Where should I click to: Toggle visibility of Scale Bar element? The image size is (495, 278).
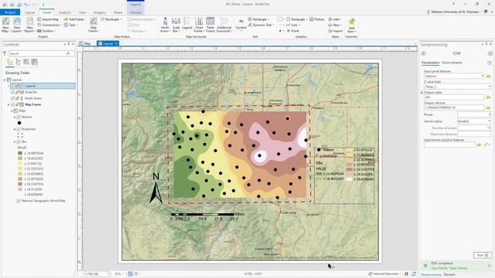(x=12, y=92)
